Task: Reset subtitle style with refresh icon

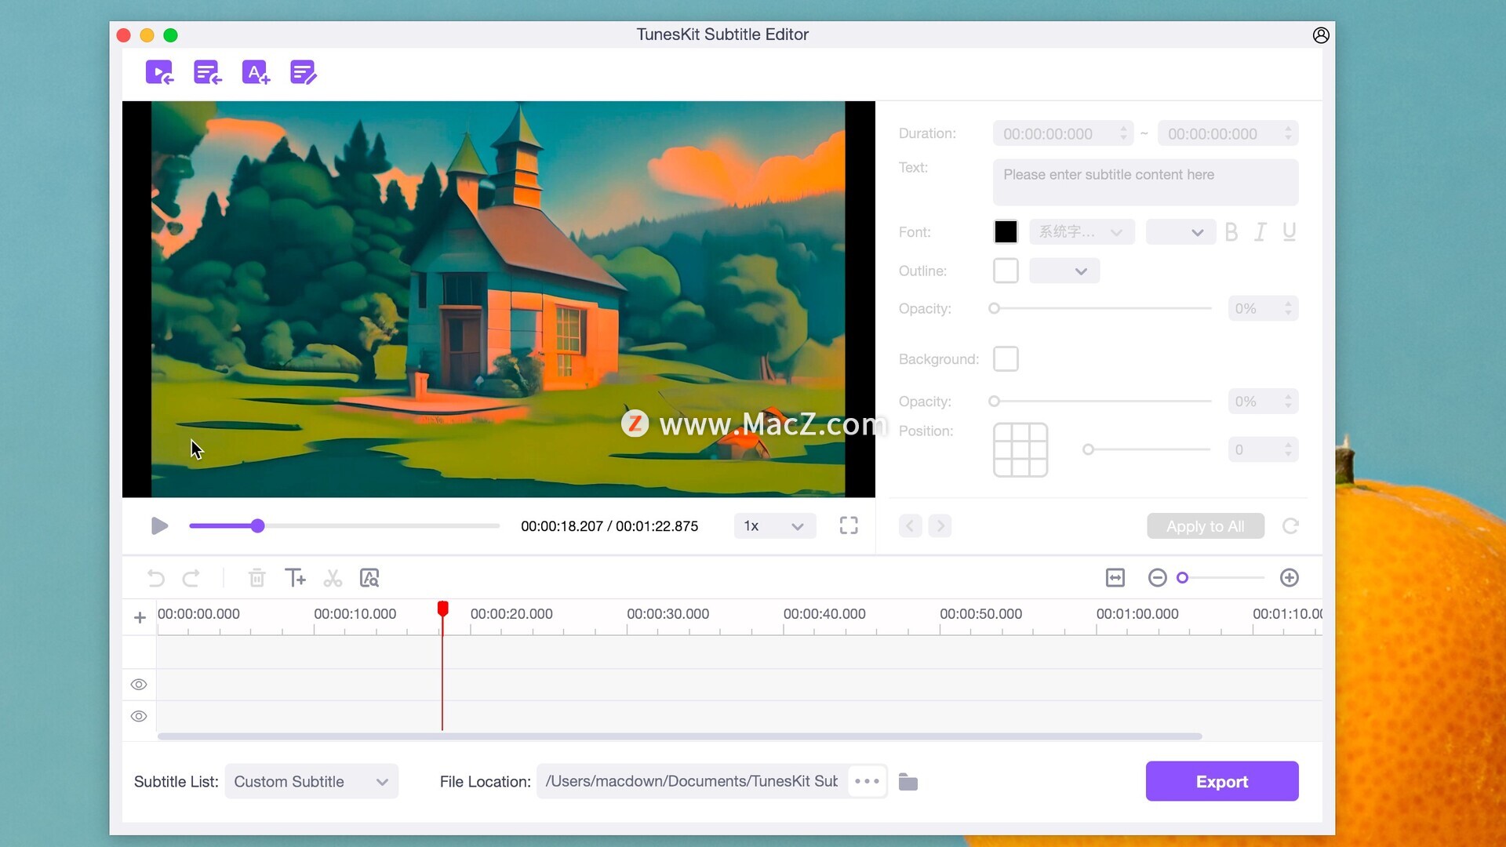Action: point(1290,526)
